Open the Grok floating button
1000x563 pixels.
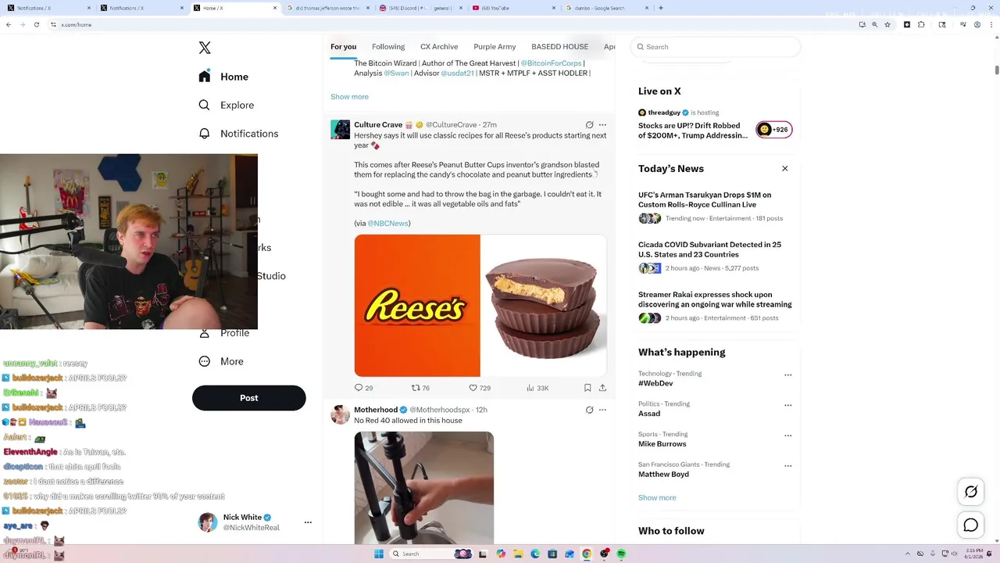[x=971, y=492]
